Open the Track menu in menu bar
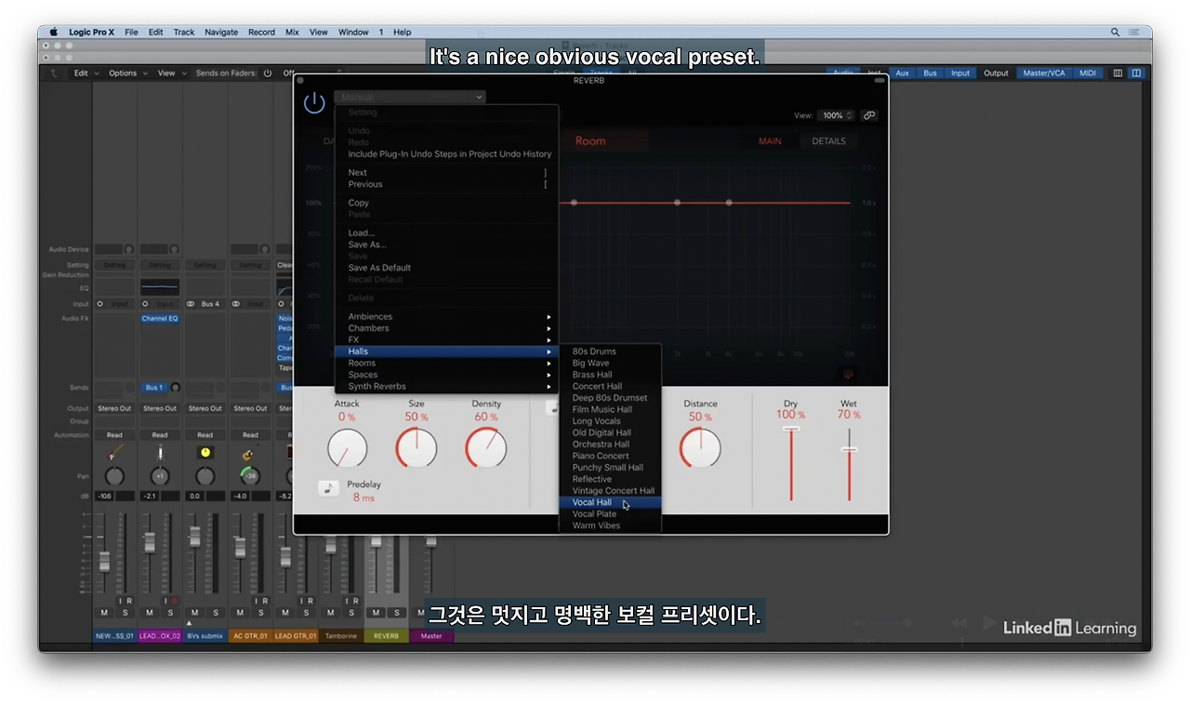This screenshot has width=1190, height=703. (x=184, y=32)
